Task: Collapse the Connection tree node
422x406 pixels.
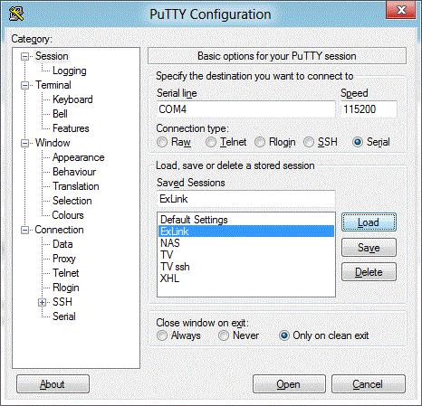Action: [24, 231]
